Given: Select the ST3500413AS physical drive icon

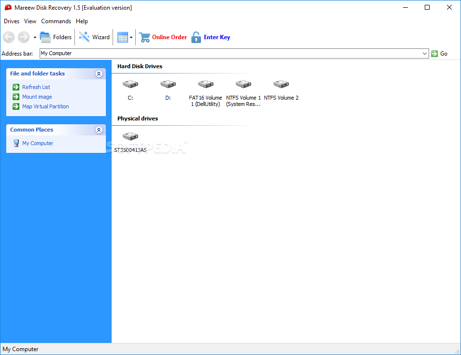Looking at the screenshot, I should click(x=130, y=136).
